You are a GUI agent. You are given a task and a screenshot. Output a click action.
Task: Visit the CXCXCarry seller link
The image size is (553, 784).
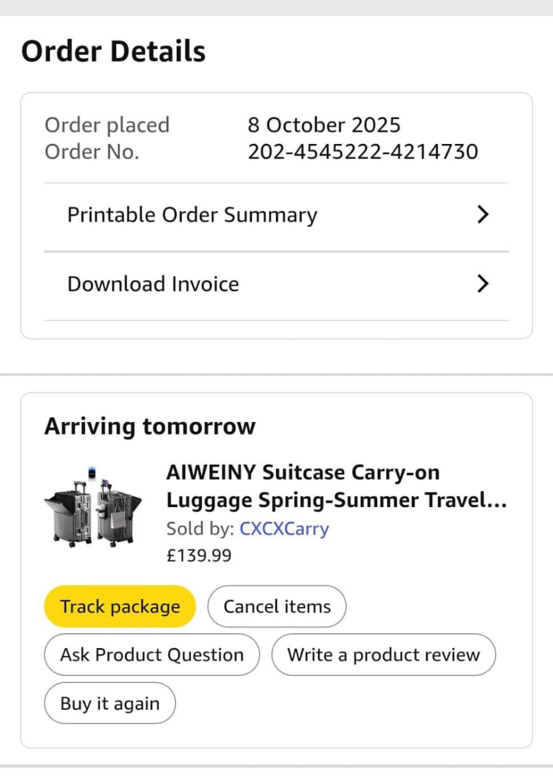point(284,529)
